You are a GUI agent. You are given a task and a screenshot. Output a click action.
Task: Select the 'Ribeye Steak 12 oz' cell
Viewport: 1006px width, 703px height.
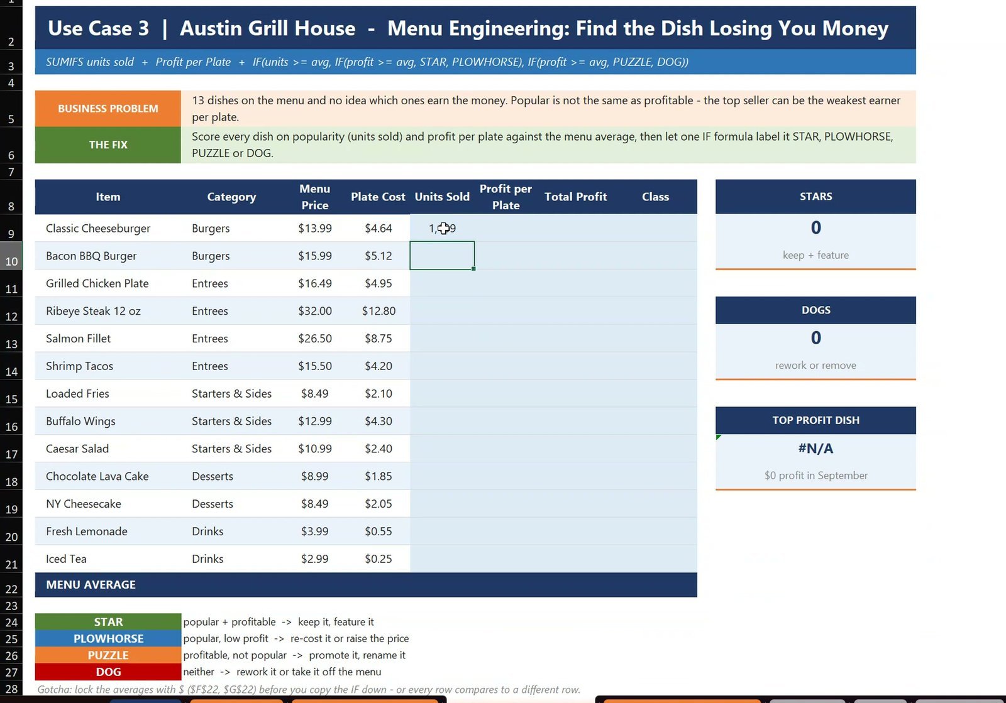[x=108, y=311]
